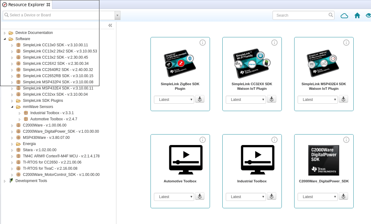Click the MSP432E4 microcontroller chip image
The height and width of the screenshot is (224, 371).
(323, 63)
